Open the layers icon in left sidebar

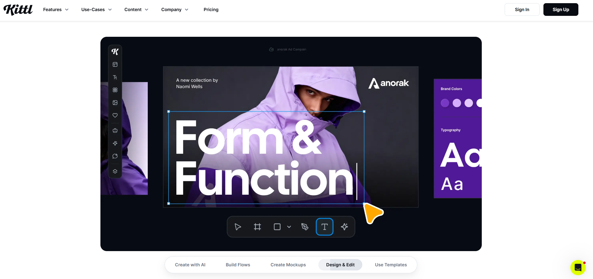pyautogui.click(x=115, y=171)
